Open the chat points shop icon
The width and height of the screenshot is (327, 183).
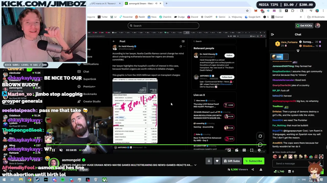pos(289,172)
